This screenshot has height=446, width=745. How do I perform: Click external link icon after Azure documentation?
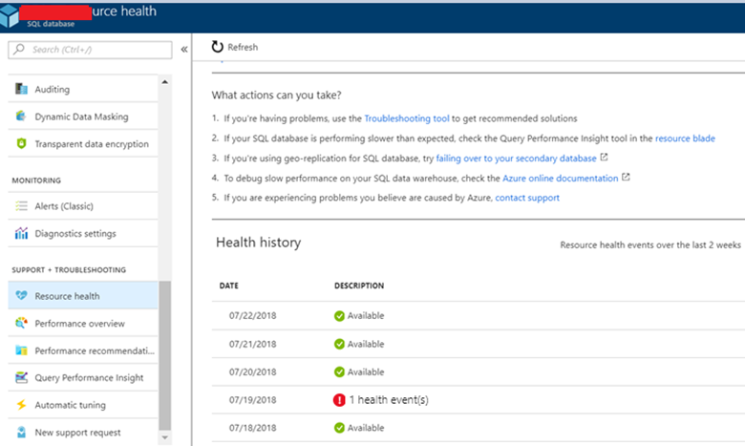(626, 178)
